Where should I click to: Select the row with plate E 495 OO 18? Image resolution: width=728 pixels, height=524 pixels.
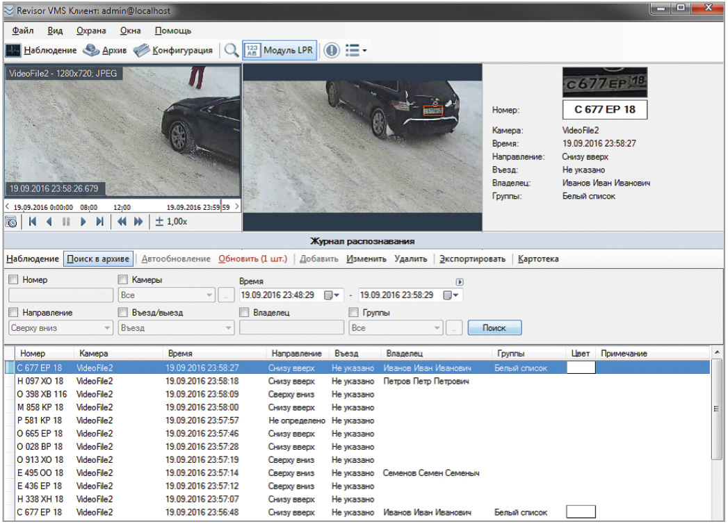click(357, 473)
